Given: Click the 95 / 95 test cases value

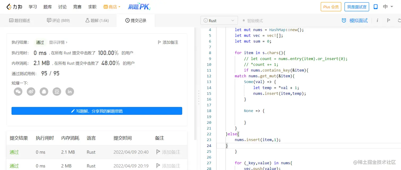Looking at the screenshot, I should point(50,73).
